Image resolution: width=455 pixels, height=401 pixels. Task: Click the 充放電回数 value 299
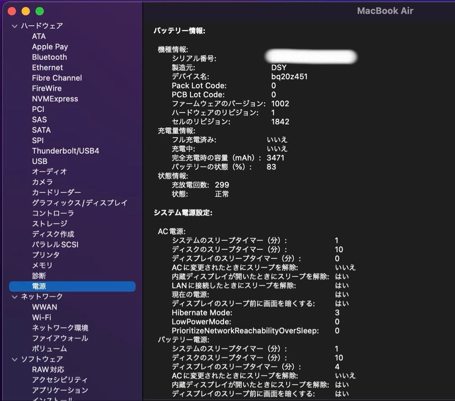tap(222, 185)
